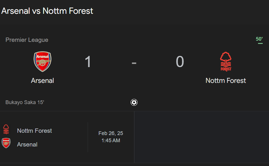Viewport: 269px width, 166px height.
Task: Click the Premier League label
Action: click(27, 40)
